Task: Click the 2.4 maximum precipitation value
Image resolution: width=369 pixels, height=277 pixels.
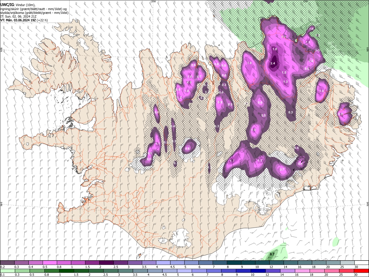Action: click(273, 63)
